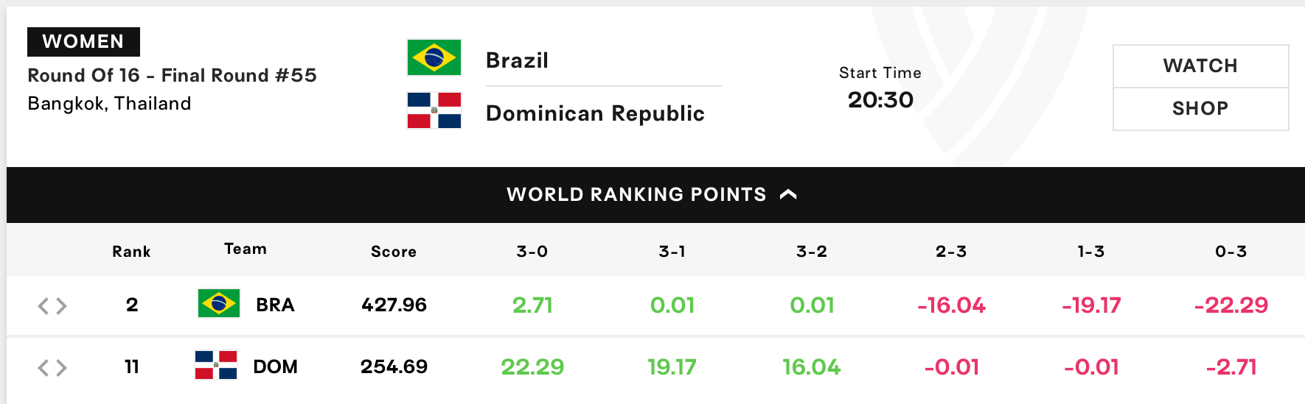The height and width of the screenshot is (404, 1305).
Task: Click the Score column header
Action: [394, 252]
